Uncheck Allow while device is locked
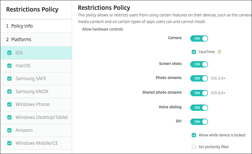252x154 pixels. pyautogui.click(x=194, y=135)
